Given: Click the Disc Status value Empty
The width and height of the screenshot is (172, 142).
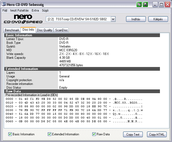Looking at the screenshot, I should tap(63, 88).
